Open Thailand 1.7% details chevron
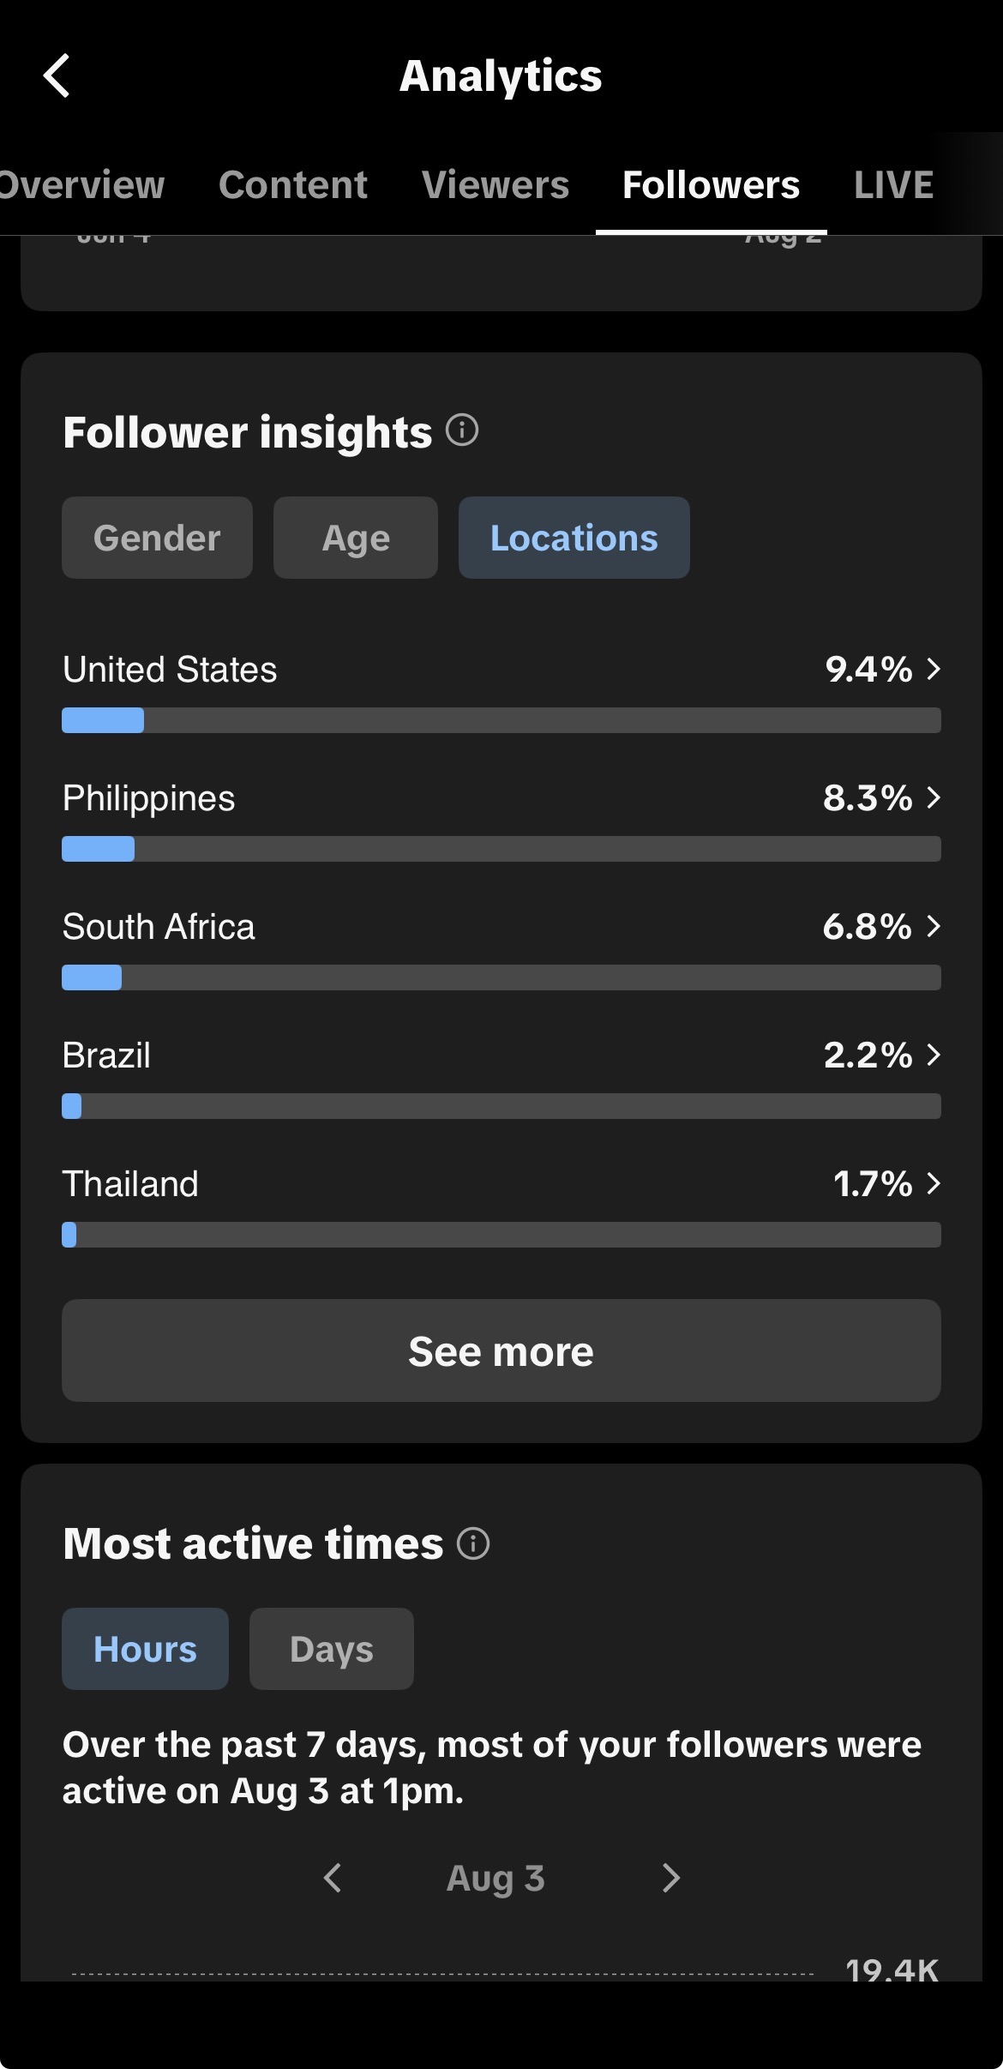This screenshot has width=1003, height=2069. point(934,1183)
